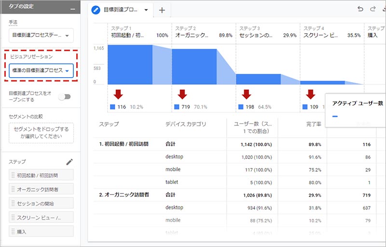
Task: Add a new tab with the plus icon
Action: (x=162, y=10)
